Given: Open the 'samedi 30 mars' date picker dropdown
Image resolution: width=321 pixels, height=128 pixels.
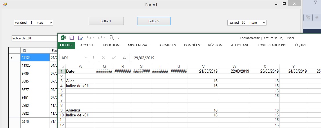Looking at the screenshot, I should 264,23.
